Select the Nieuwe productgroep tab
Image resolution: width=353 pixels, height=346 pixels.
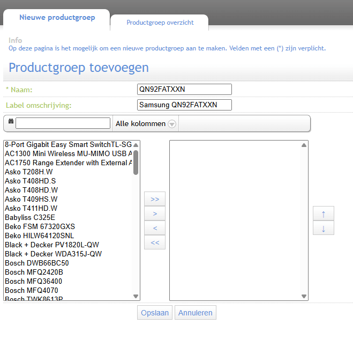(57, 18)
